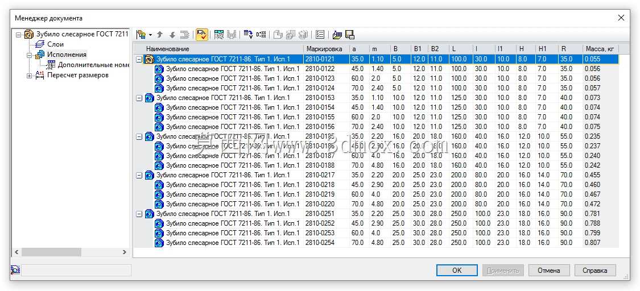Click the move down arrow icon
Screen dimensions: 640x291
tap(172, 35)
